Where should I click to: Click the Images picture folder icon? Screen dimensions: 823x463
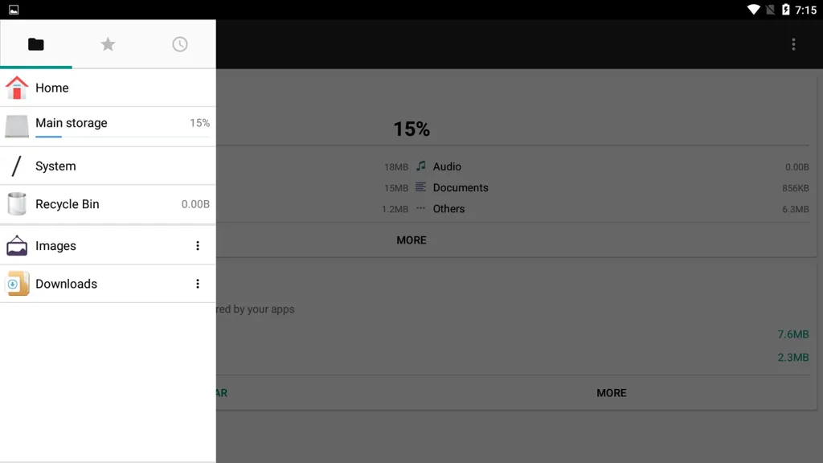coord(17,245)
